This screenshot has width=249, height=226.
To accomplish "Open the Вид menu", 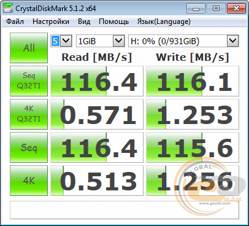I will click(84, 21).
